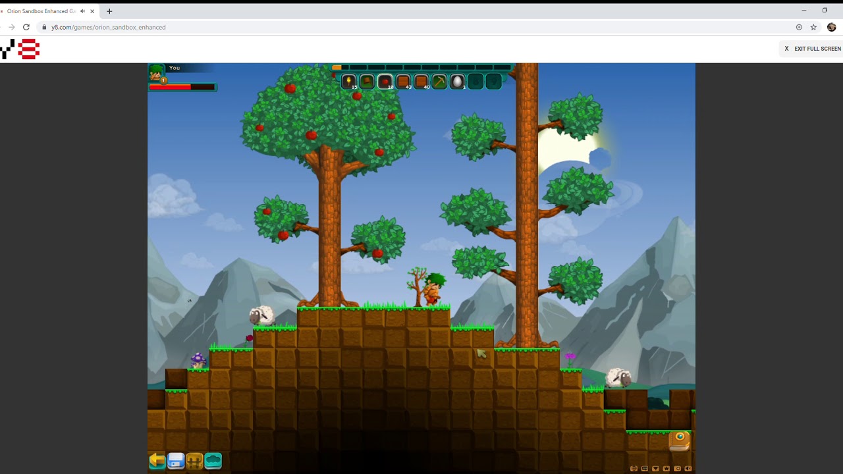The image size is (843, 474).
Task: Bookmark this page with the star
Action: pos(814,27)
